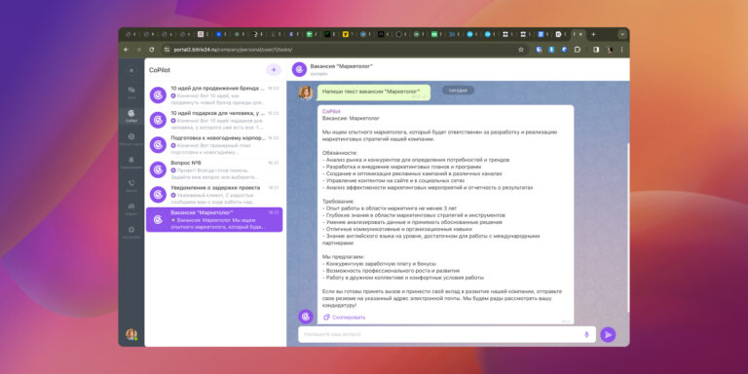The image size is (748, 374).
Task: Toggle the browser side panel icon
Action: pos(596,50)
